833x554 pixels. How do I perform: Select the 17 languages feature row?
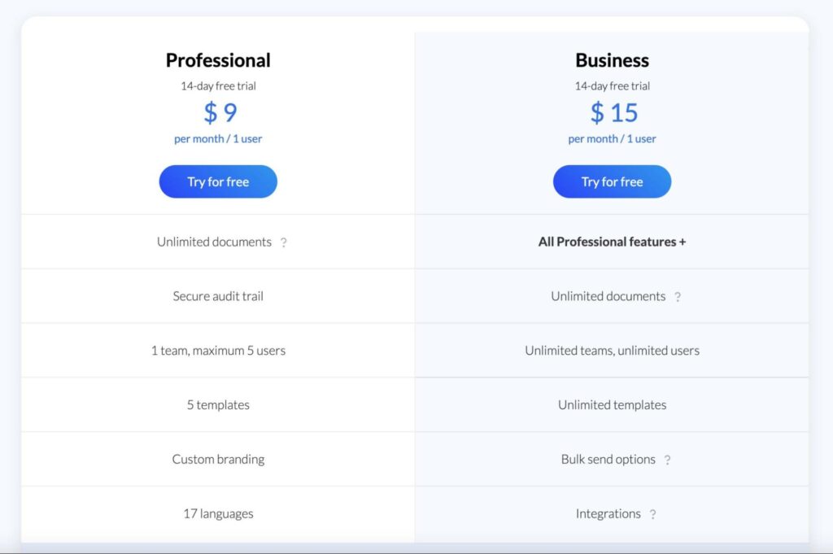(217, 513)
